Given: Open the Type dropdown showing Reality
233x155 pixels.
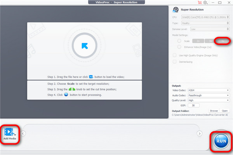Looking at the screenshot, I should coord(205,23).
